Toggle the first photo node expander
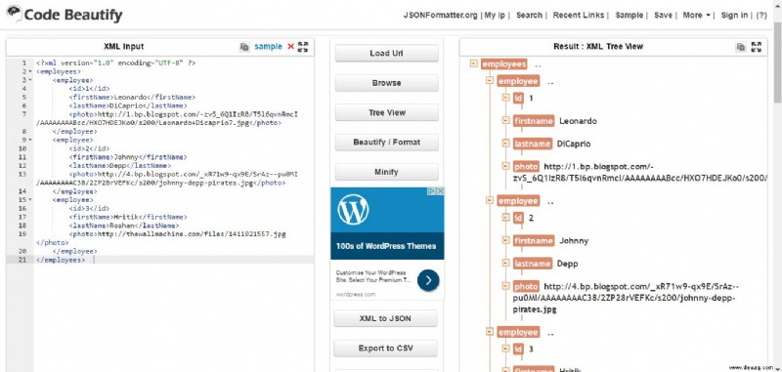 pyautogui.click(x=506, y=167)
